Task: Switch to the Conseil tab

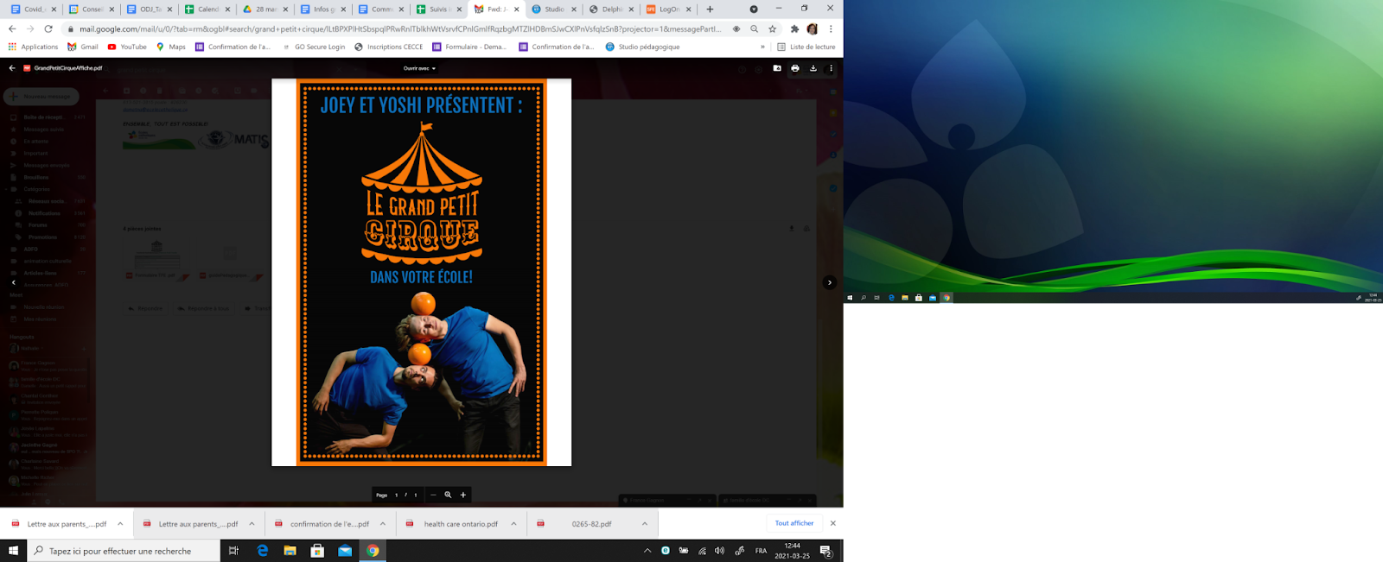Action: pyautogui.click(x=92, y=9)
